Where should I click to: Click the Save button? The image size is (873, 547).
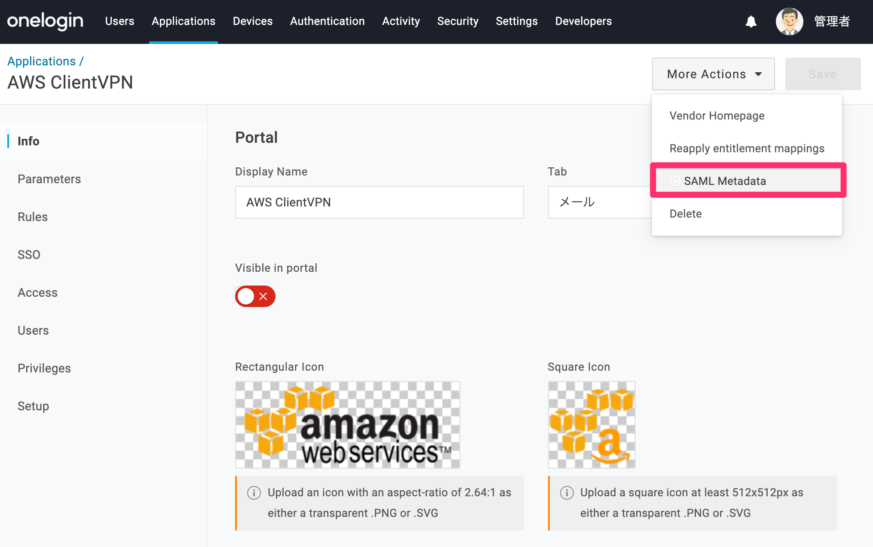(823, 74)
